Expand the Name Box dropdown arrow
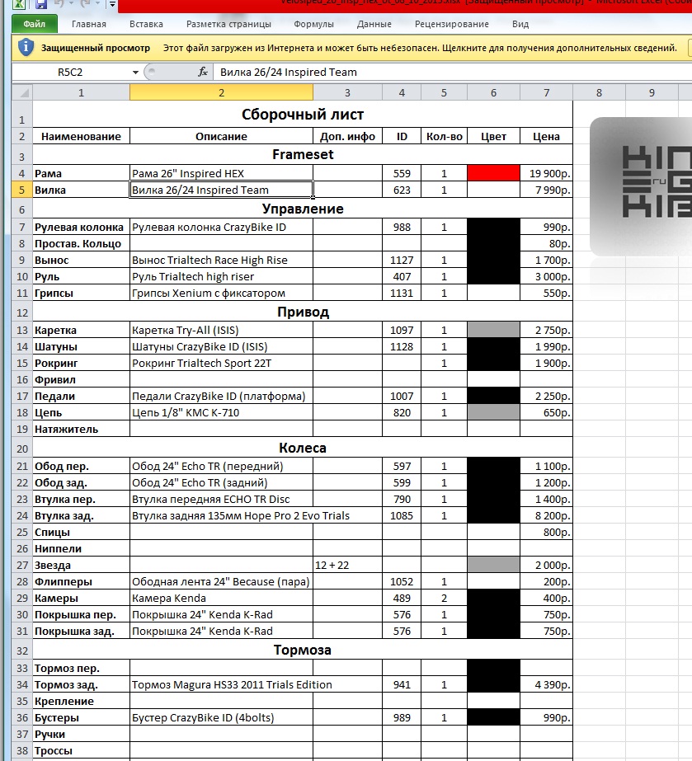This screenshot has width=692, height=761. 135,73
